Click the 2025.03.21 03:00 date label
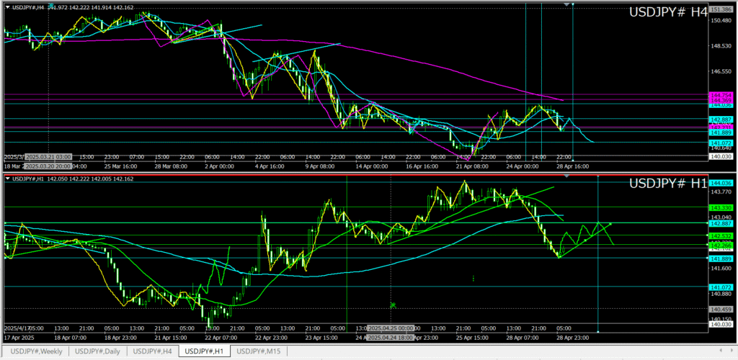The image size is (738, 360). [x=48, y=156]
